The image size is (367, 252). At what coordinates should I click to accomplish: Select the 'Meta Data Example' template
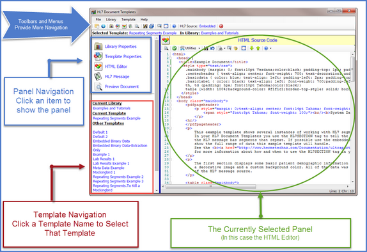tap(109, 168)
